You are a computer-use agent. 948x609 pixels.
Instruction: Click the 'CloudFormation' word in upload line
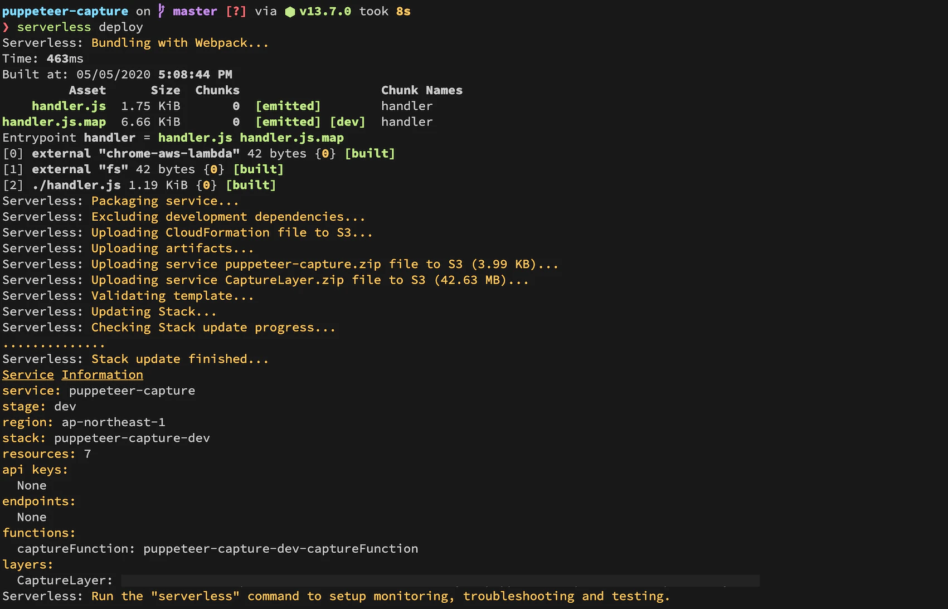pos(217,232)
